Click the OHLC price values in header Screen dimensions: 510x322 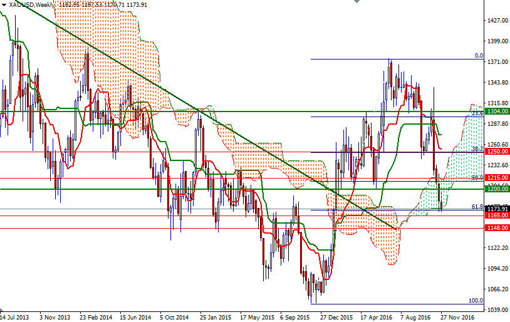click(103, 4)
